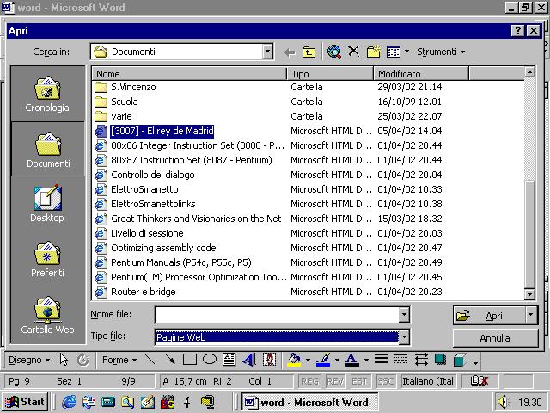Sort files by the Tipo column
This screenshot has height=413, width=550.
coord(330,74)
